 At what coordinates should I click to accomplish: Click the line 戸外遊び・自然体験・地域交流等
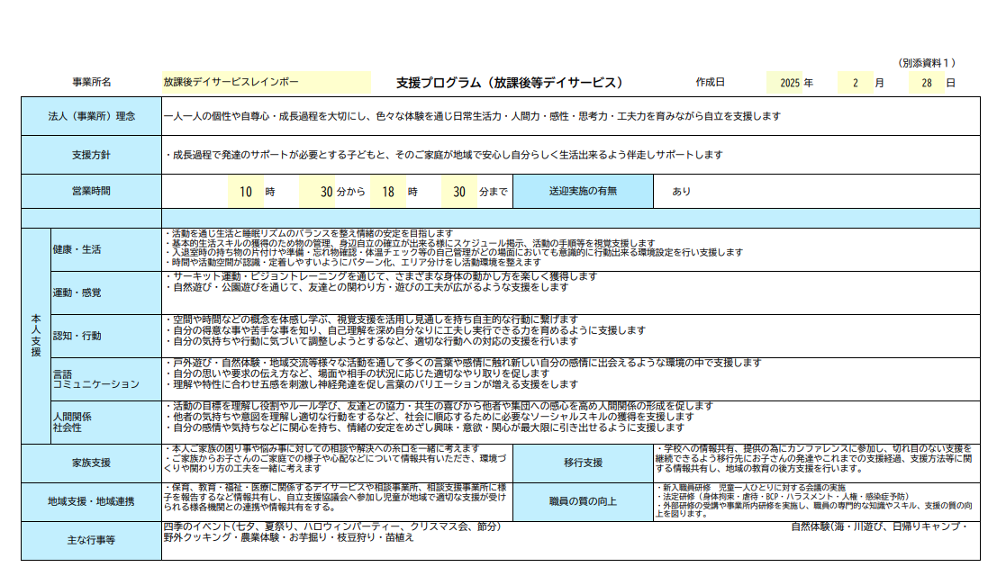(x=463, y=363)
